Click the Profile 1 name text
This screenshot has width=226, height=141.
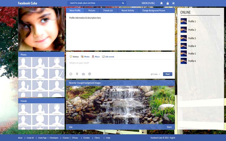click(192, 21)
